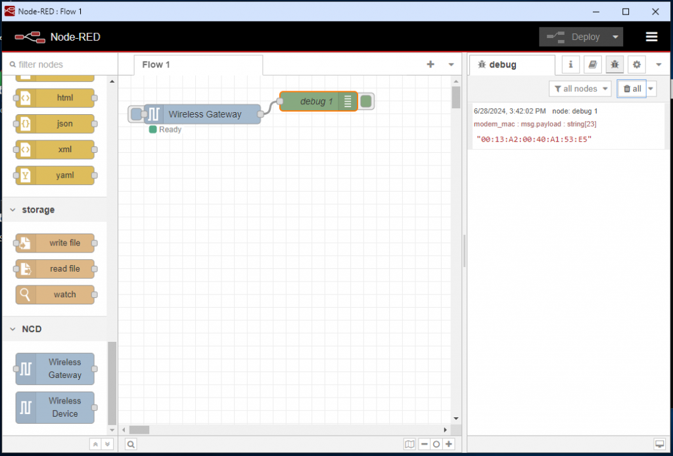
Task: Open debug window in new window icon
Action: click(659, 444)
